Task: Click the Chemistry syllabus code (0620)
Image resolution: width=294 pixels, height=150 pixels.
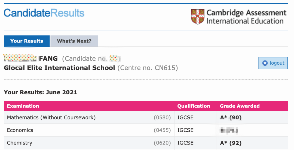Action: coord(162,143)
